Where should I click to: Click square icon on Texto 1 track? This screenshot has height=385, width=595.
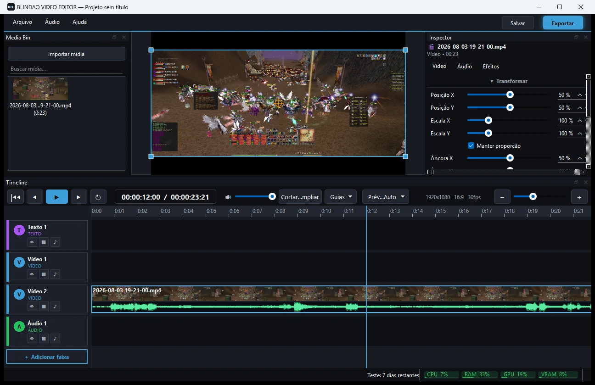tap(44, 242)
